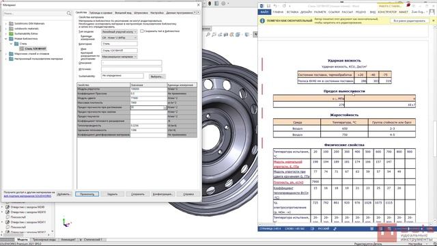Click the Сохранить button

(x=138, y=194)
